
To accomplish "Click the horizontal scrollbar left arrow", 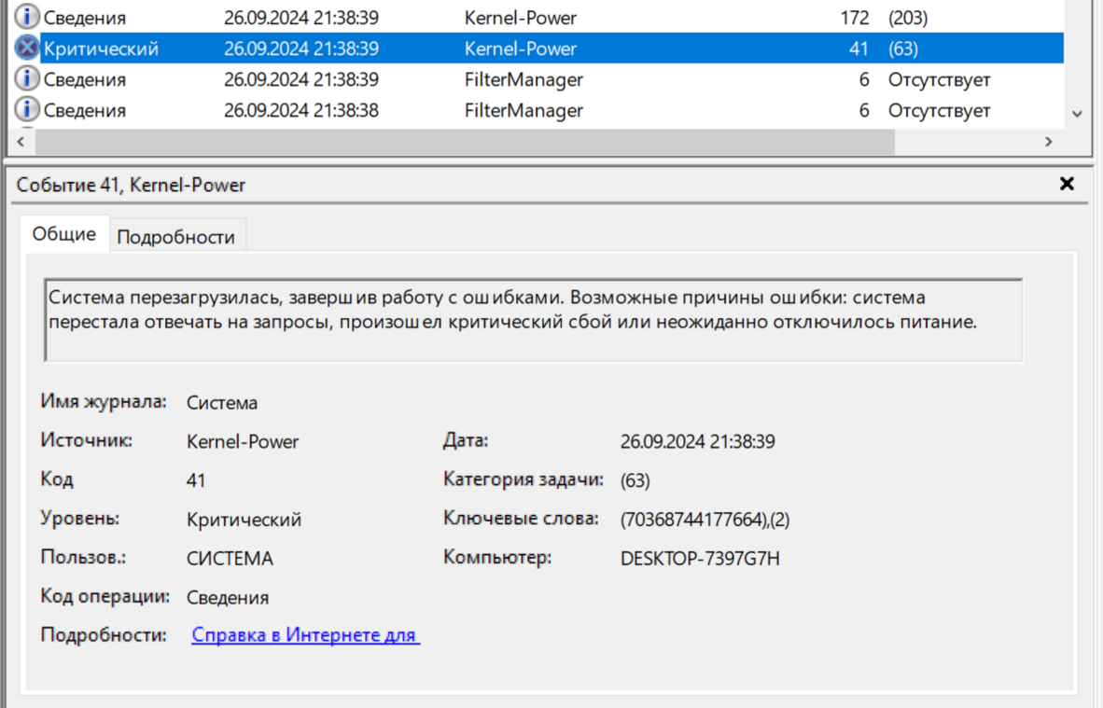I will coord(21,142).
